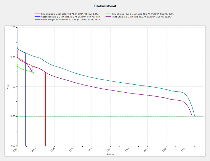Viewport: 210px width, 161px height.
Task: Click the dotted 10.00 volt cutoff line
Action: [115, 116]
